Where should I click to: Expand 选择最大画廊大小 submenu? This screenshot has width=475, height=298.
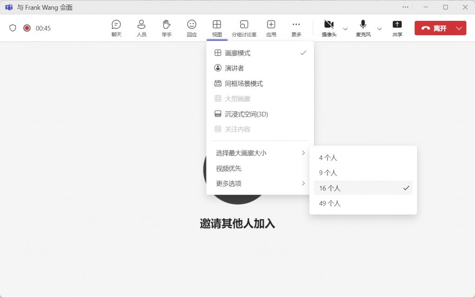(x=260, y=153)
